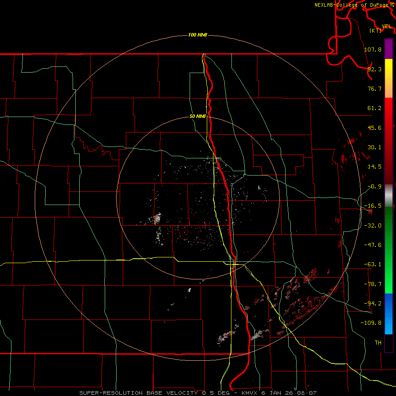Click the 30.1 value on velocity scale
This screenshot has height=396, width=396.
coord(374,147)
